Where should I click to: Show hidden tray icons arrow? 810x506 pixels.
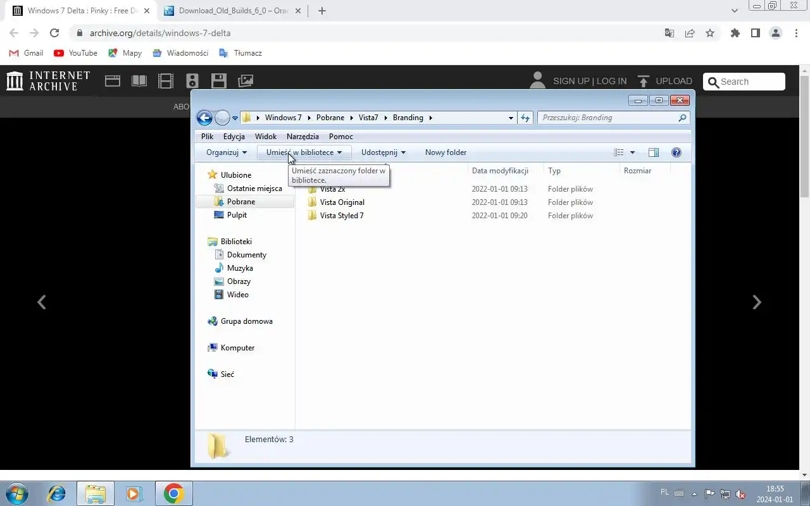[x=694, y=494]
